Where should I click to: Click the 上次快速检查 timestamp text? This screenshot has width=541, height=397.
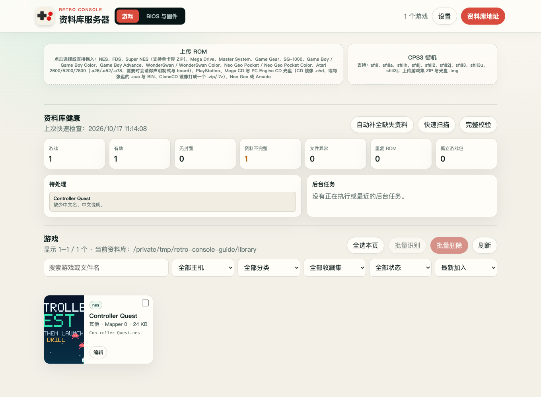tap(95, 129)
